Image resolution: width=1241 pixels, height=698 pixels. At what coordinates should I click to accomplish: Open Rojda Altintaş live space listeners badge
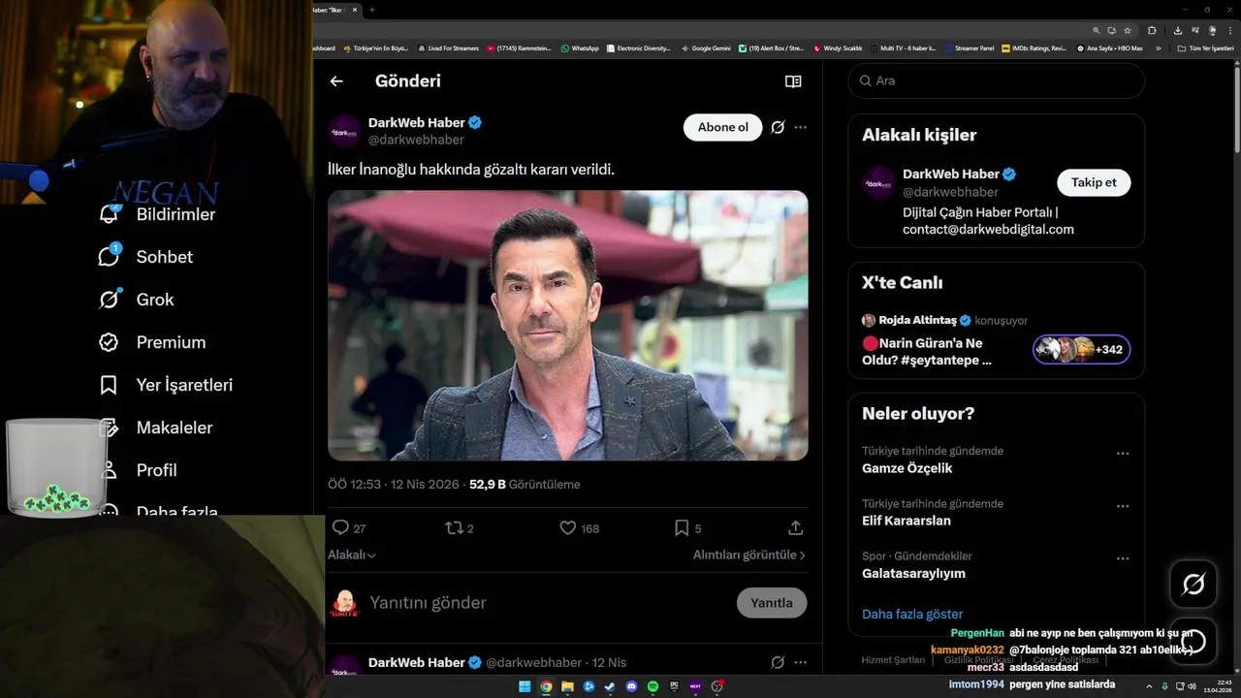(1082, 349)
